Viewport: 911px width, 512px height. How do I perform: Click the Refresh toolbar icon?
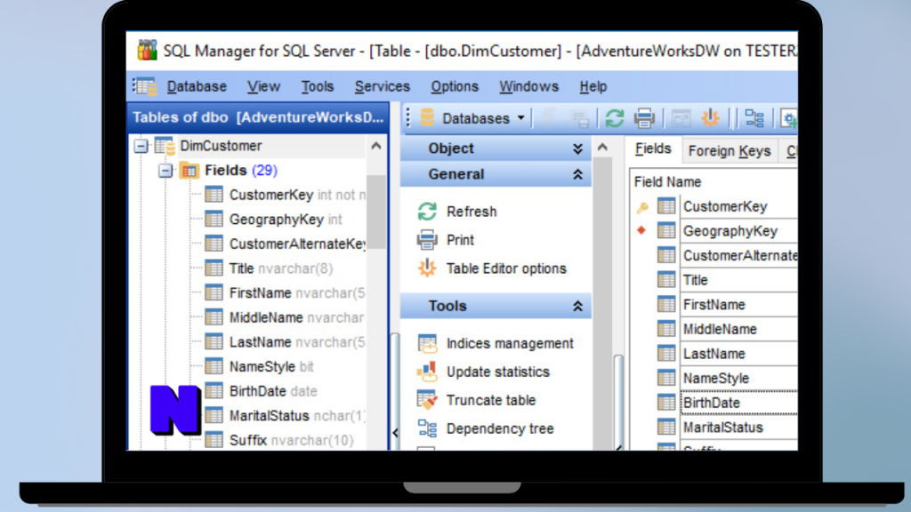[614, 118]
